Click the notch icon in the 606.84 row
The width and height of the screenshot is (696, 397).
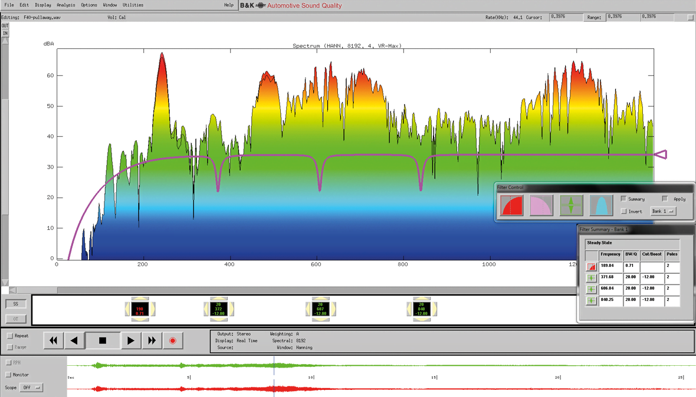tap(591, 289)
